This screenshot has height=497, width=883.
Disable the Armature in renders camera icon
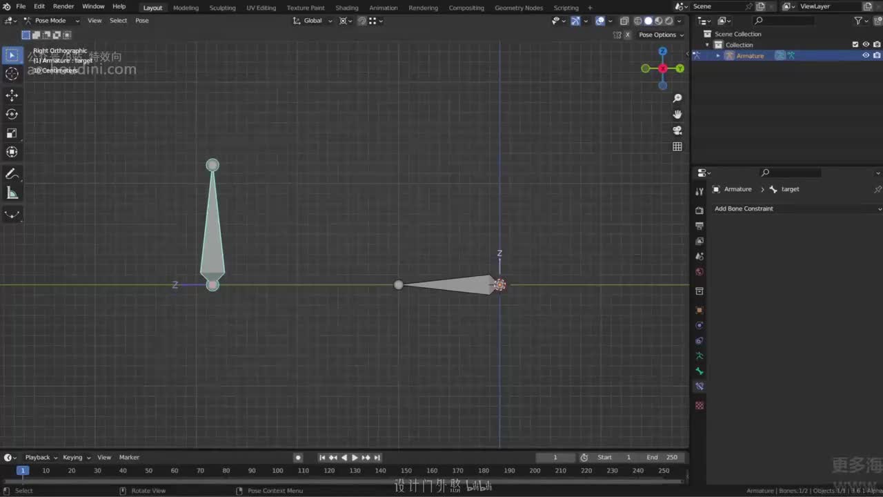pyautogui.click(x=877, y=56)
